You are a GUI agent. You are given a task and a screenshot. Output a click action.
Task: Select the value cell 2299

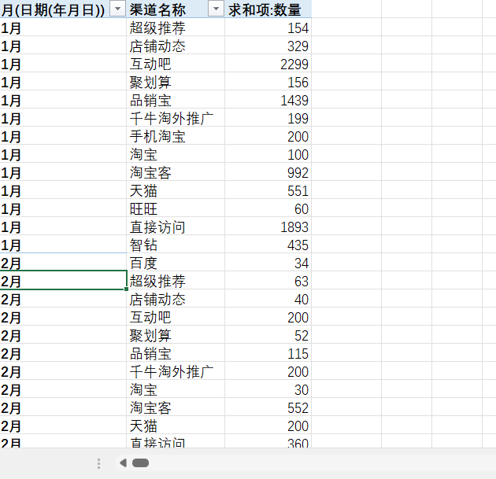pyautogui.click(x=268, y=64)
